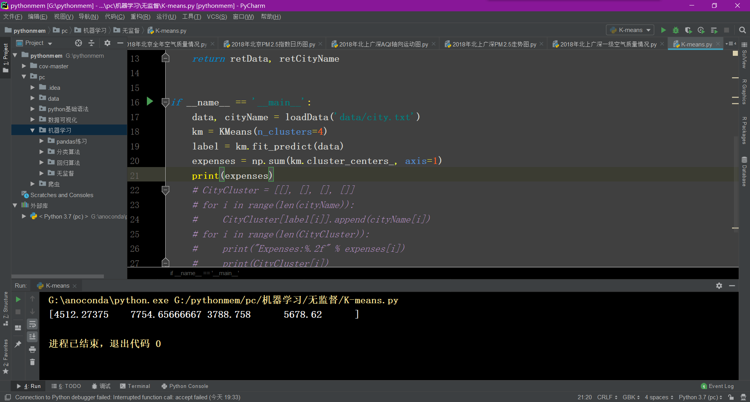Expand the .idea folder

33,87
